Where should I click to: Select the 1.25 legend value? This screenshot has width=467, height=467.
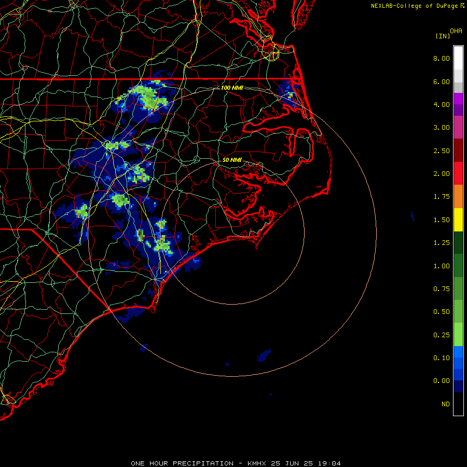pos(442,243)
